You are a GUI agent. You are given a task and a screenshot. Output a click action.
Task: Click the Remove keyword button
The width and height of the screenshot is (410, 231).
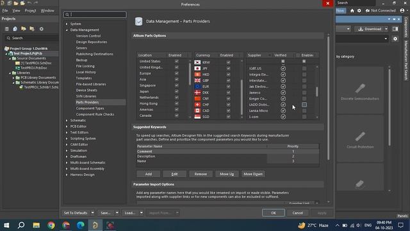pos(201,174)
